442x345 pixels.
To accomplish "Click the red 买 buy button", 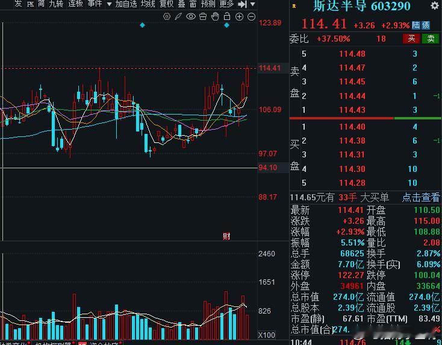I will click(x=411, y=39).
